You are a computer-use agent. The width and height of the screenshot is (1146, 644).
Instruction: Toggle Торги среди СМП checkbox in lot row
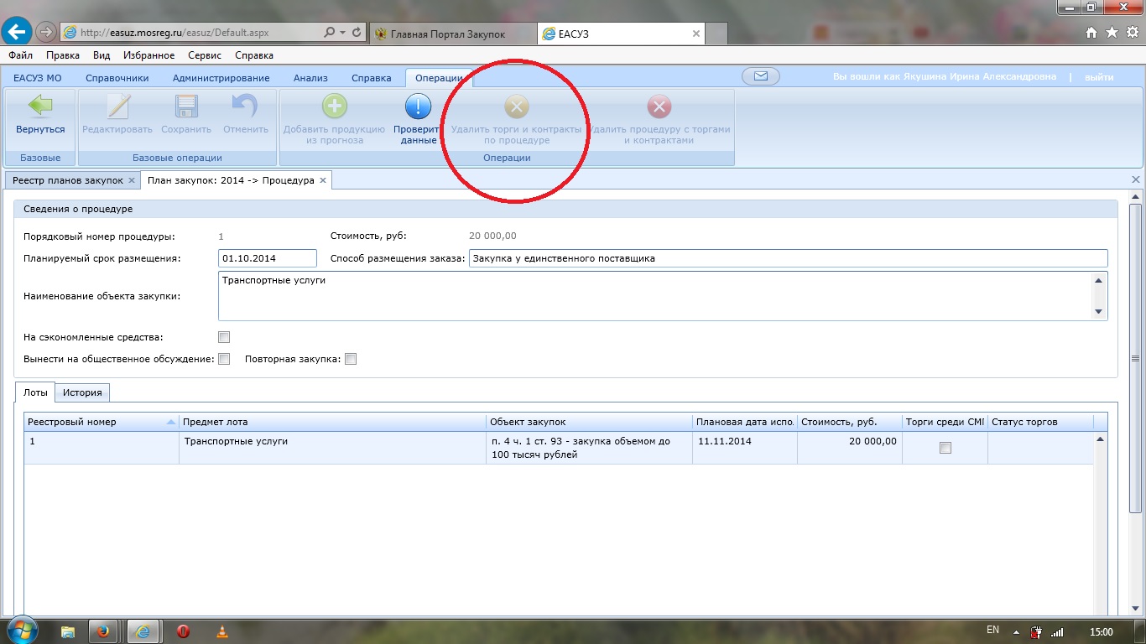pos(945,448)
